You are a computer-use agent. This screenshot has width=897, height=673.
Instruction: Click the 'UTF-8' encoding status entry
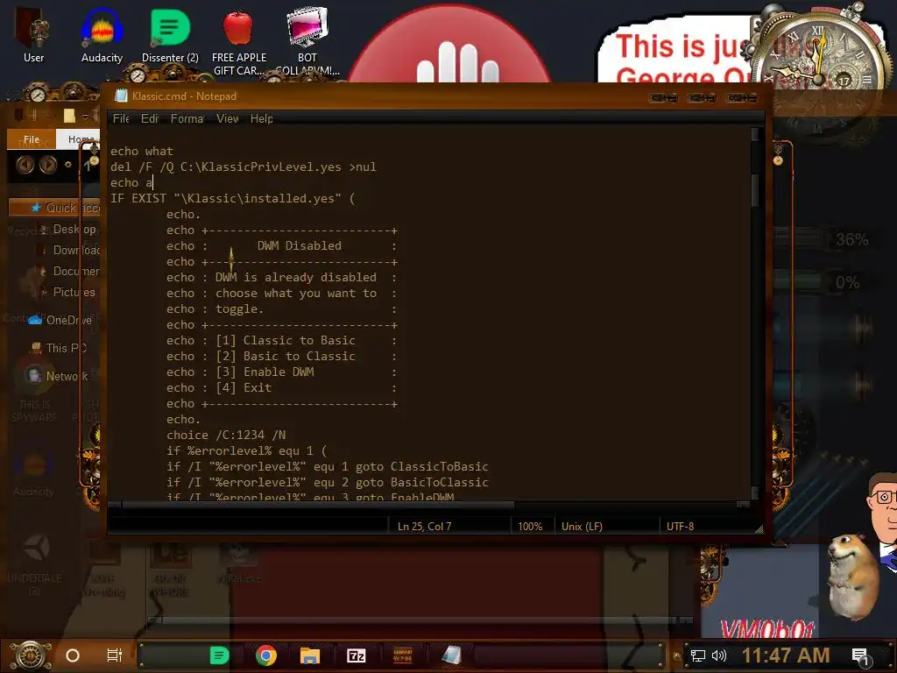[680, 527]
